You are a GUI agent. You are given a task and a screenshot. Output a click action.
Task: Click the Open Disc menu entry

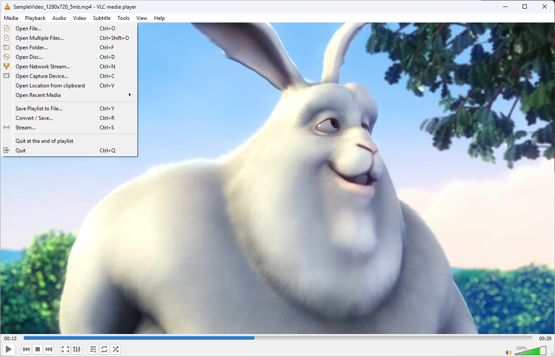[x=29, y=57]
